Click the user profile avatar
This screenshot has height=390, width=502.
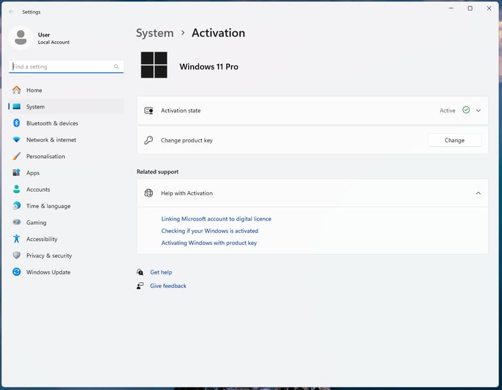[x=21, y=37]
